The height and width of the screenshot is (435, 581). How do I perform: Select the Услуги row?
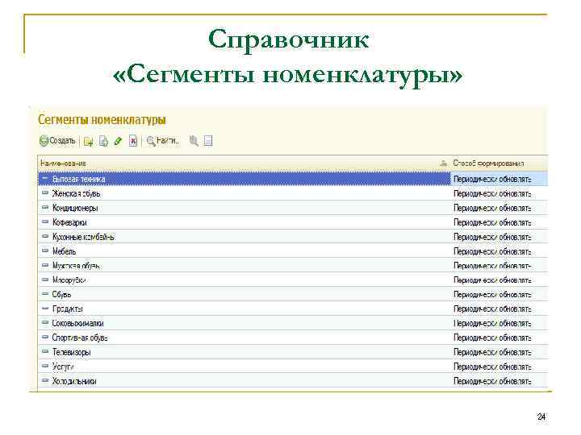tap(293, 367)
